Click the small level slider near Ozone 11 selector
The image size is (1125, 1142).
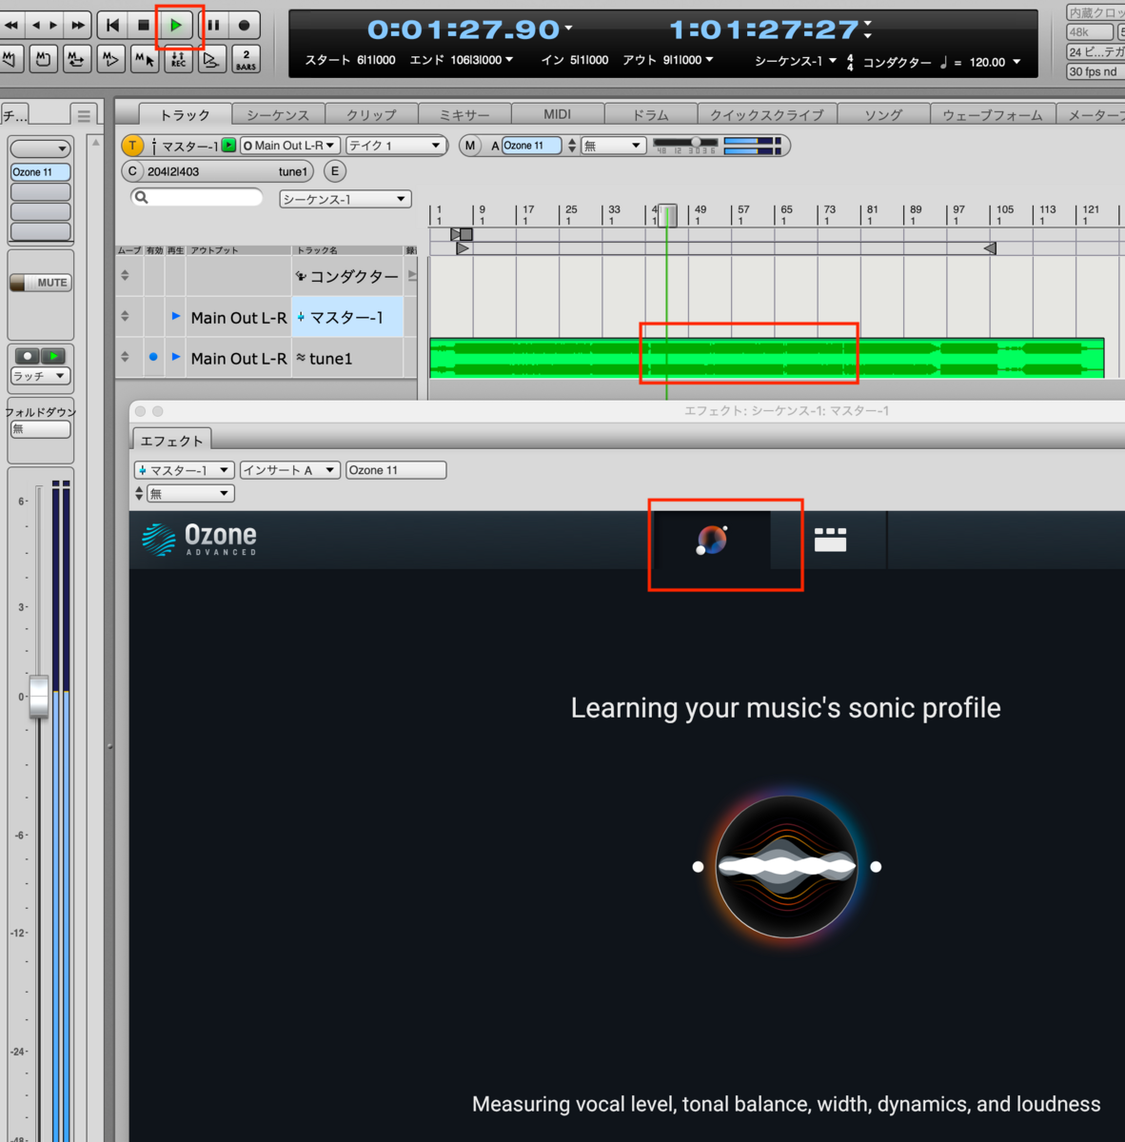point(686,143)
